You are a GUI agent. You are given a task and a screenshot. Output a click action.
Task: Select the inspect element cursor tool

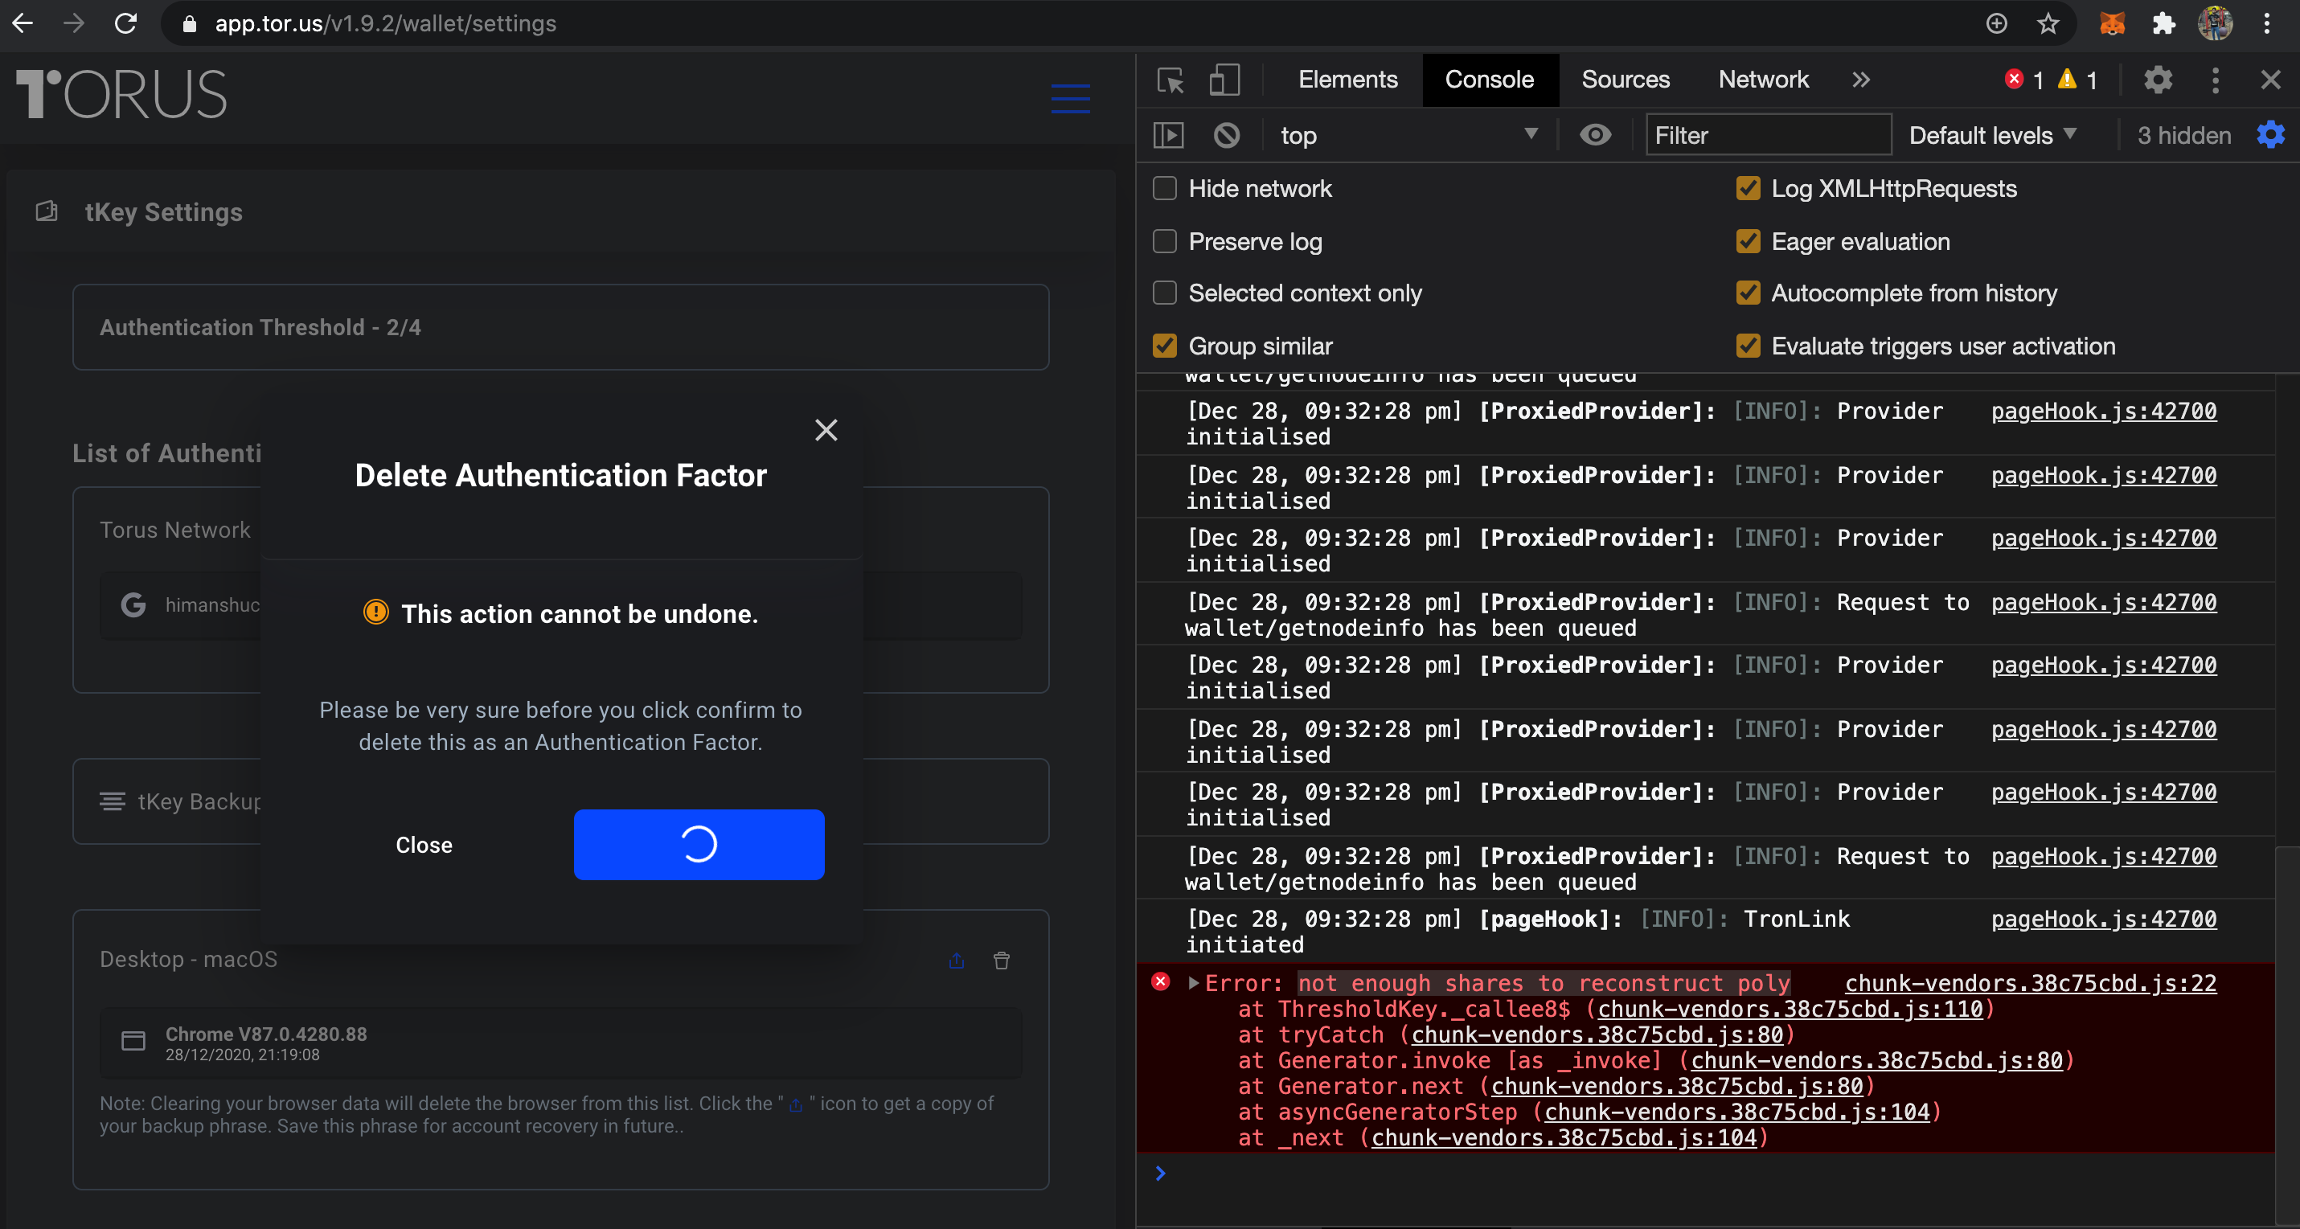1170,80
